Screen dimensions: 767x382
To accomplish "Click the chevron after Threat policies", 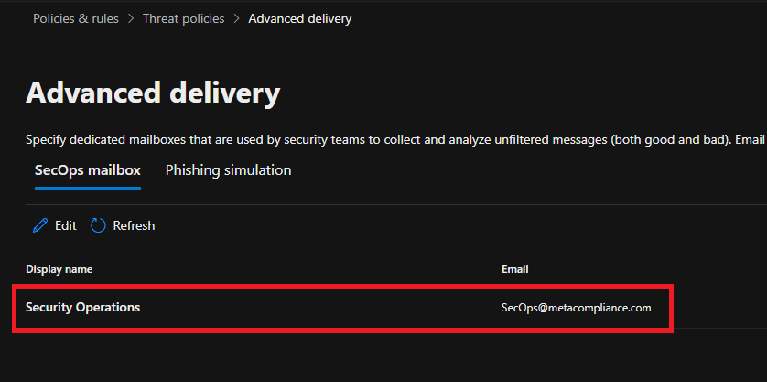I will click(x=237, y=19).
